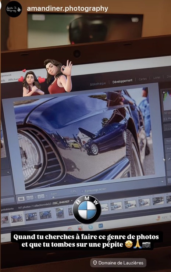Select the Loupe view icon in toolbar

(21, 199)
